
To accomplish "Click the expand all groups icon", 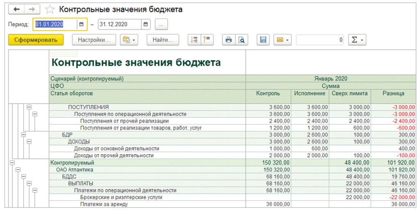I will pyautogui.click(x=194, y=40).
